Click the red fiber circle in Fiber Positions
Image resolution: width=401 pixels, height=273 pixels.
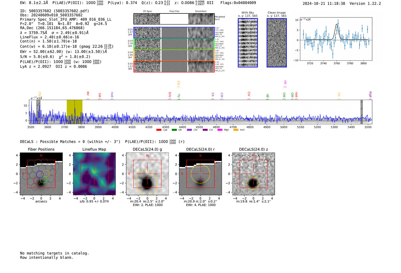(x=37, y=181)
